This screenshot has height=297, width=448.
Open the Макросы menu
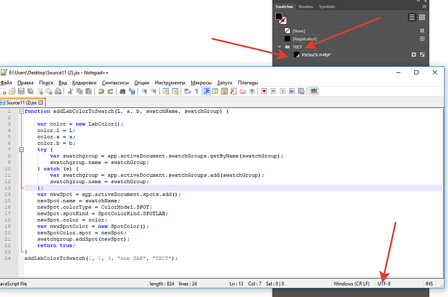pyautogui.click(x=201, y=83)
